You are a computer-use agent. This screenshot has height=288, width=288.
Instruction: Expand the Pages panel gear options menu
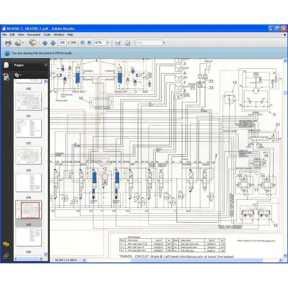(18, 75)
